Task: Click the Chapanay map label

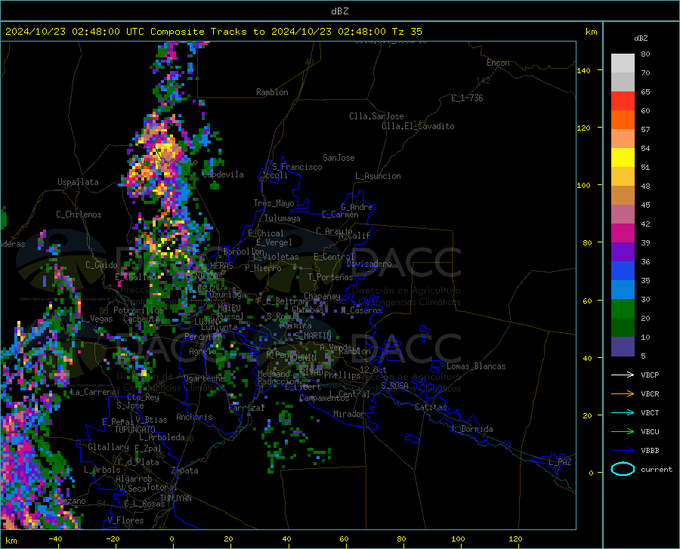Action: 322,296
